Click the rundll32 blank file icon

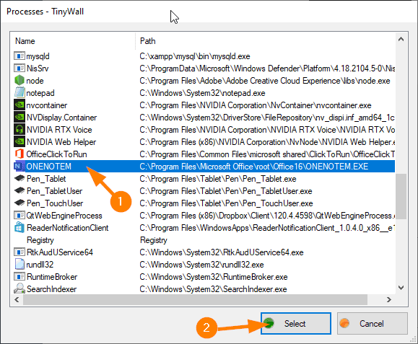[x=19, y=265]
